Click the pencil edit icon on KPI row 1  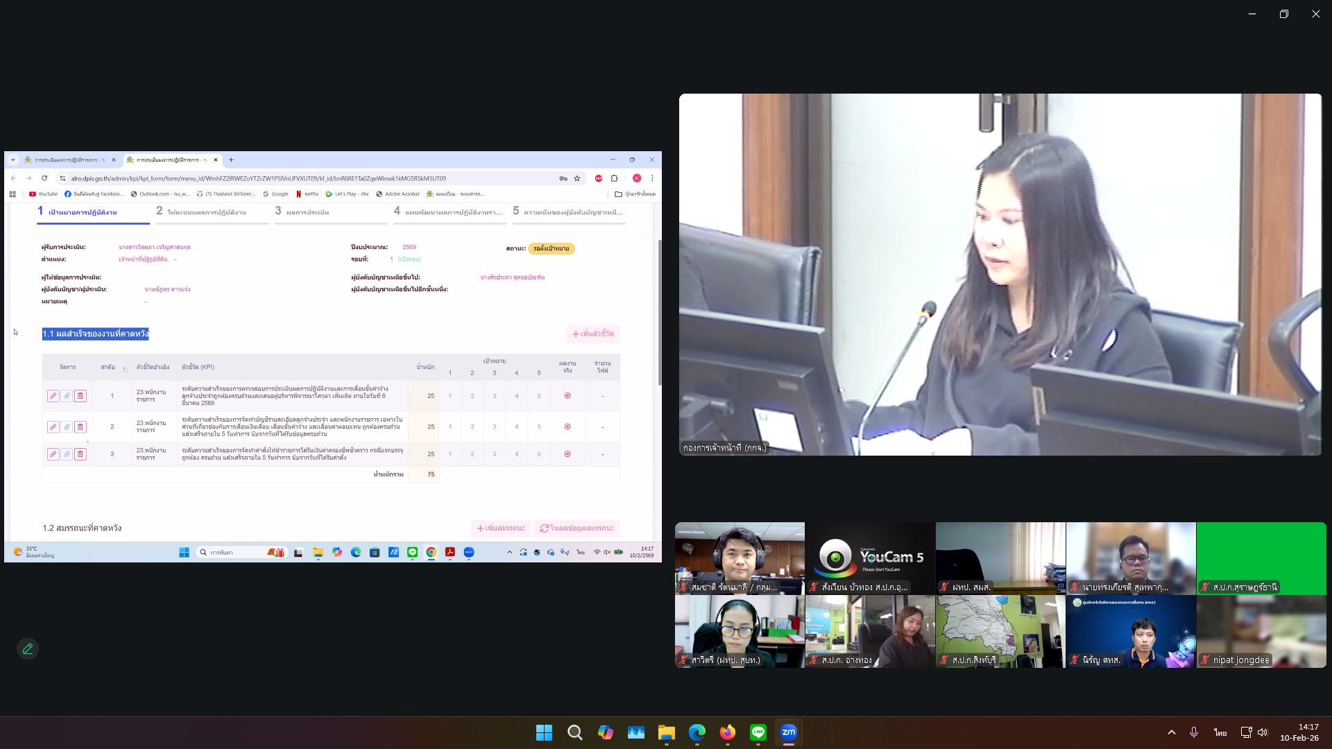pyautogui.click(x=53, y=395)
